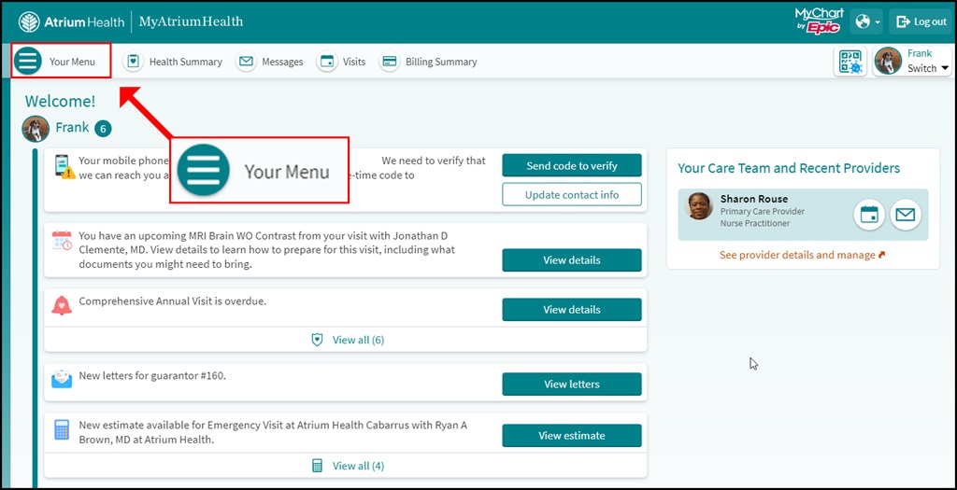Click the Billing Summary card icon
The width and height of the screenshot is (957, 490).
[x=390, y=62]
